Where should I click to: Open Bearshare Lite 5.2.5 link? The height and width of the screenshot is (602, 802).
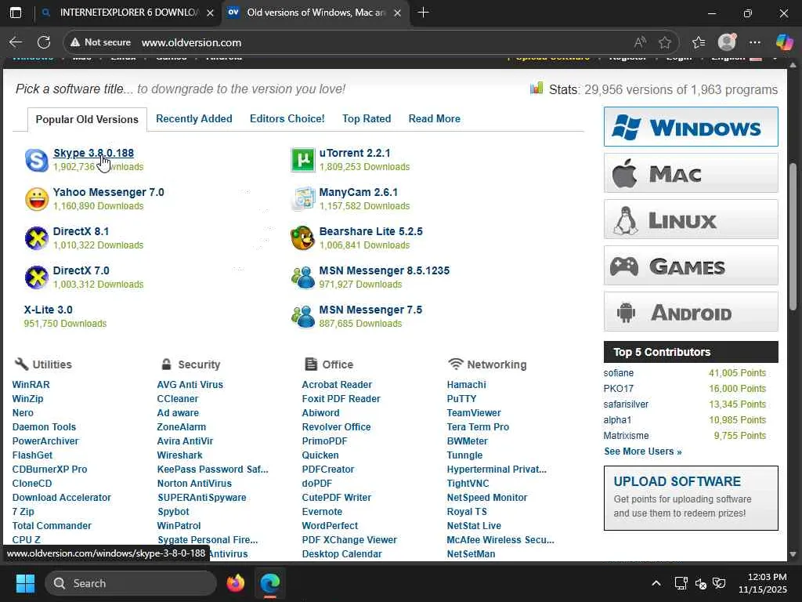[370, 231]
